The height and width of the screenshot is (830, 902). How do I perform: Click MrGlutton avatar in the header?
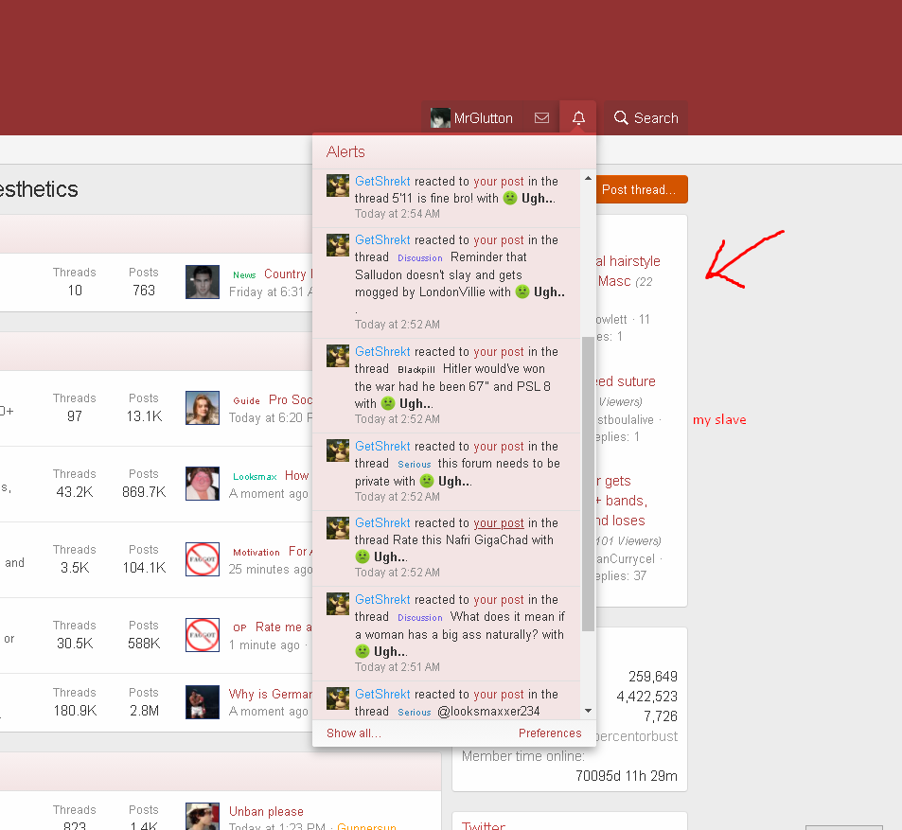tap(440, 118)
